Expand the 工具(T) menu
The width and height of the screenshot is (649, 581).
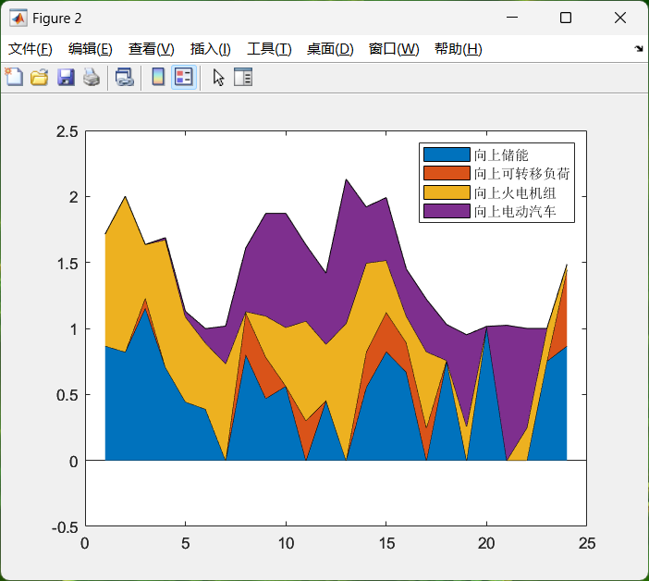269,49
